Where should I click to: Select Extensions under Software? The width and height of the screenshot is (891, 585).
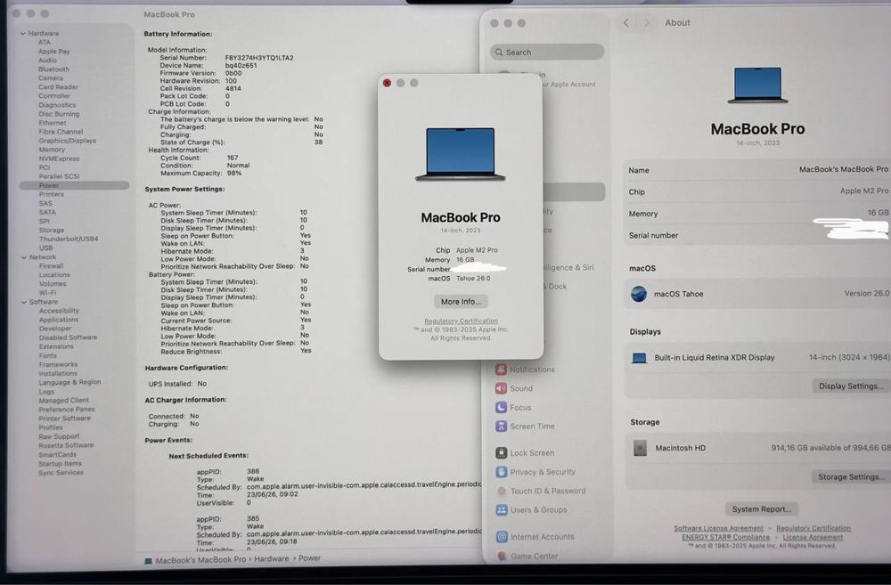[56, 346]
